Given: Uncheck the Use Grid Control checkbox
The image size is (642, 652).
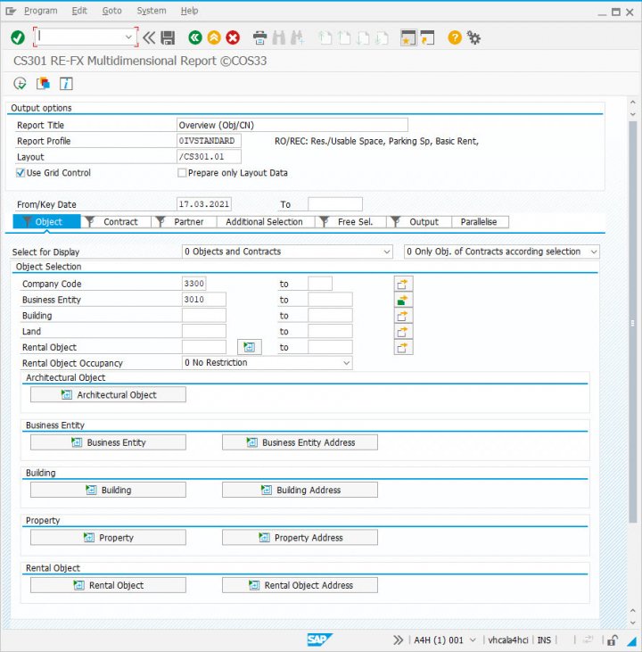Looking at the screenshot, I should point(21,173).
